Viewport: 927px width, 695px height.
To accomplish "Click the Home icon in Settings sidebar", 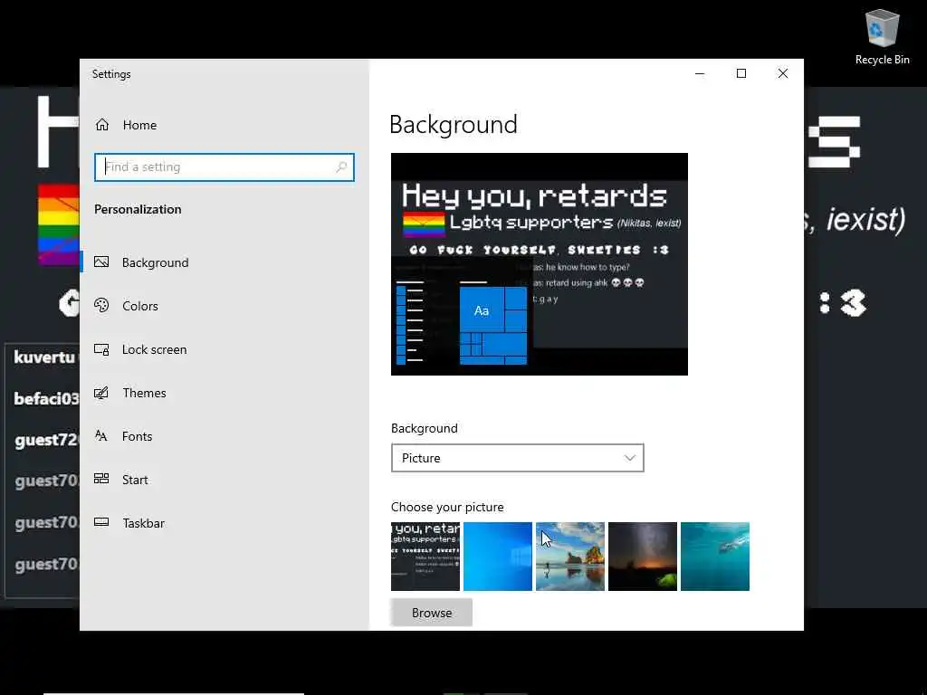I will pos(102,125).
